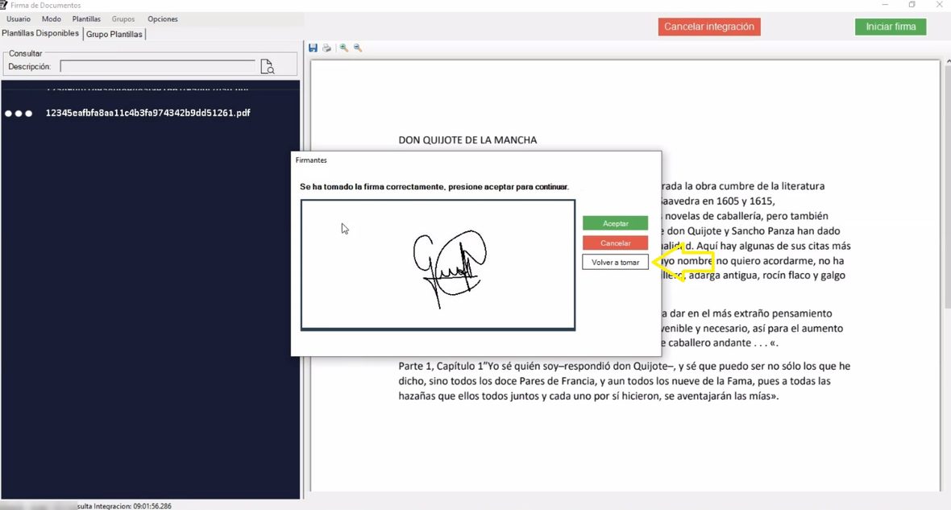Screen dimensions: 951x510
Task: Restore the Firma de Documentos window
Action: tap(912, 5)
